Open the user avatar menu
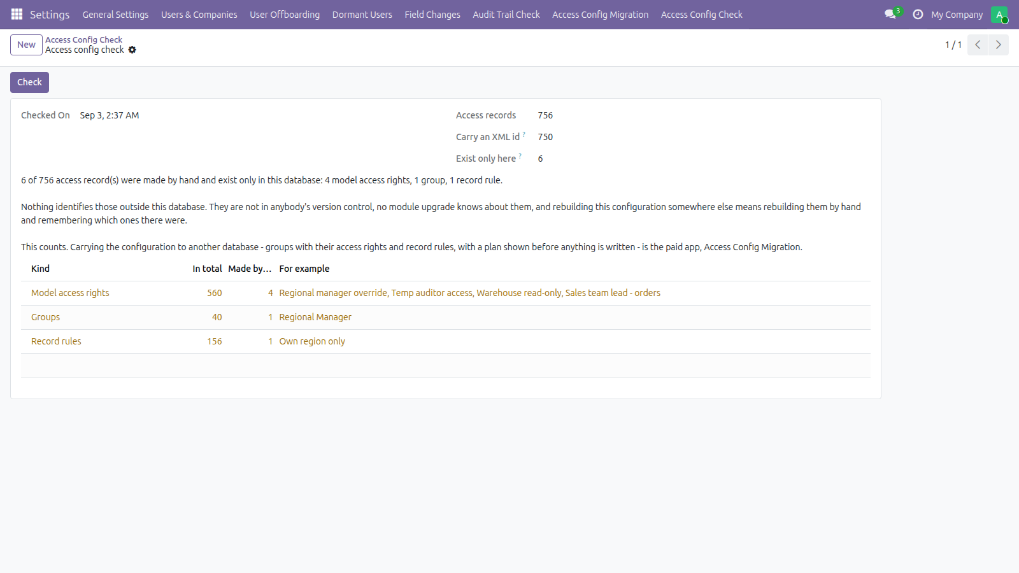 (999, 15)
